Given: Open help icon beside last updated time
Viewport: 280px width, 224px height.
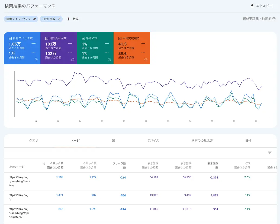Looking at the screenshot, I should [x=274, y=19].
